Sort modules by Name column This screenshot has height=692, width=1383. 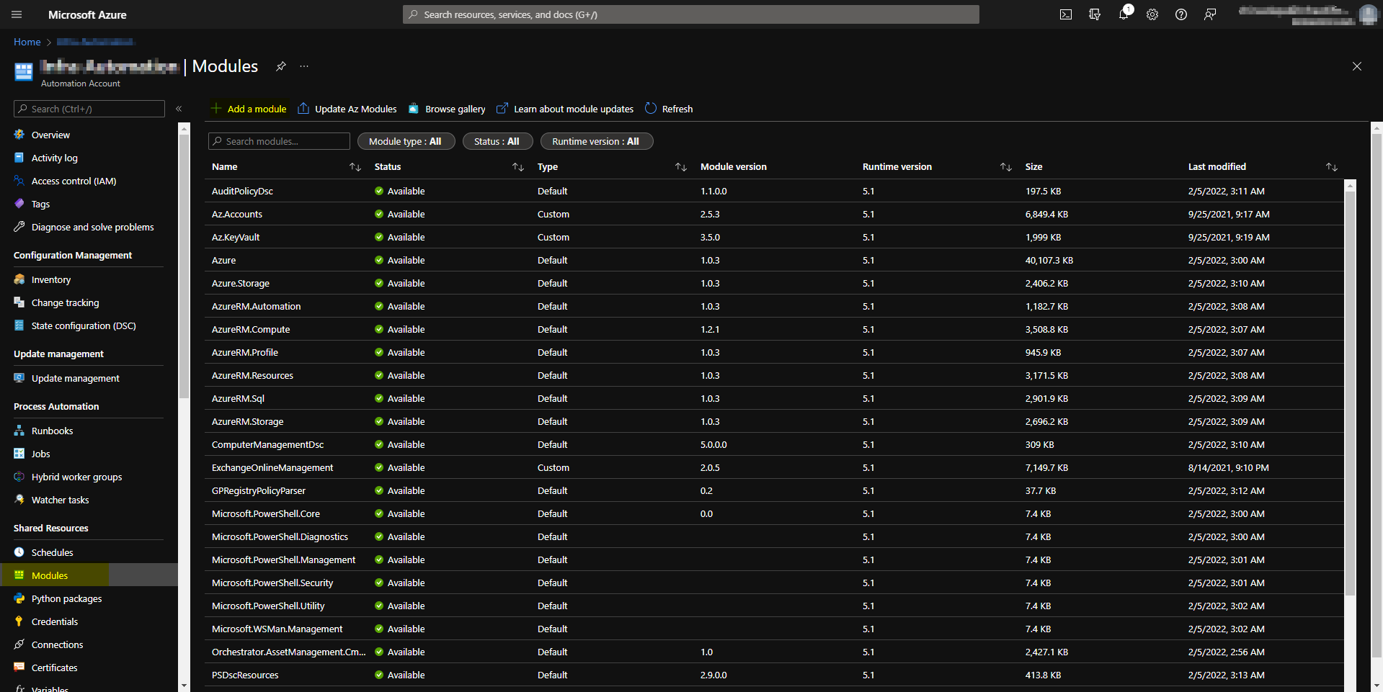tap(355, 167)
